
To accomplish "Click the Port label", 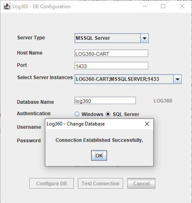I will [22, 65].
